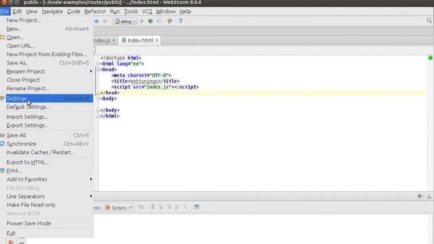Select Export to HTML... menu item
Viewport: 434px width, 244px height.
click(x=47, y=163)
